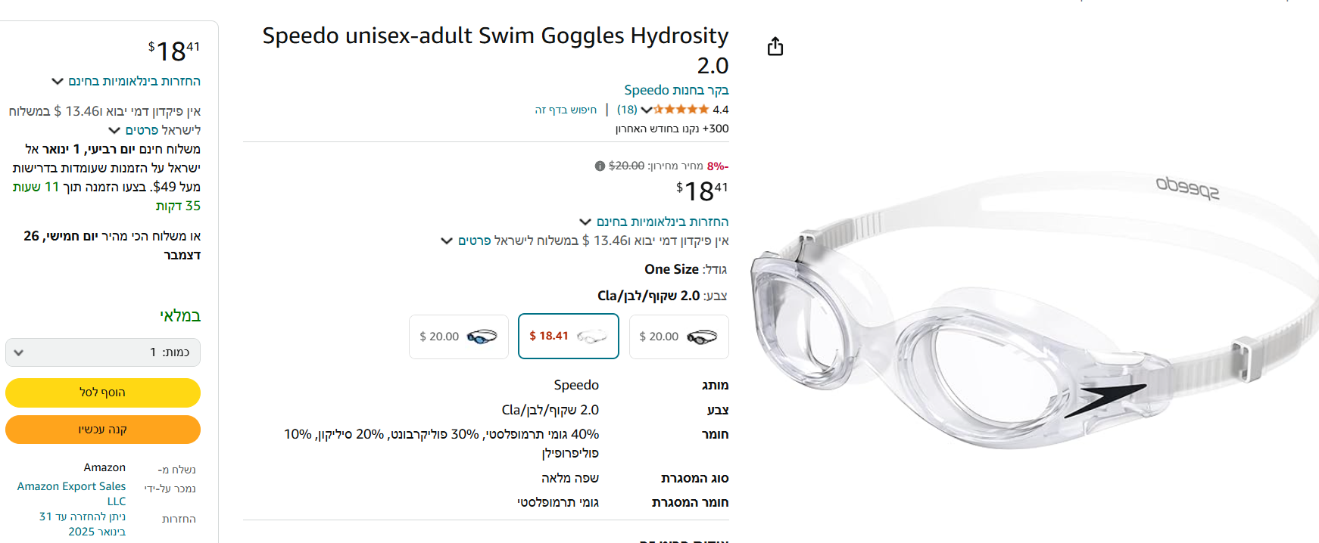The image size is (1319, 543).
Task: Click the search this page link
Action: click(566, 110)
